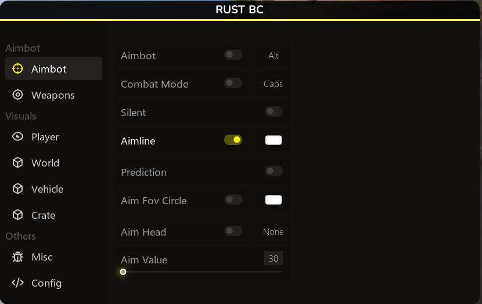Open the Weapons section icon
This screenshot has width=482, height=304.
tap(18, 95)
